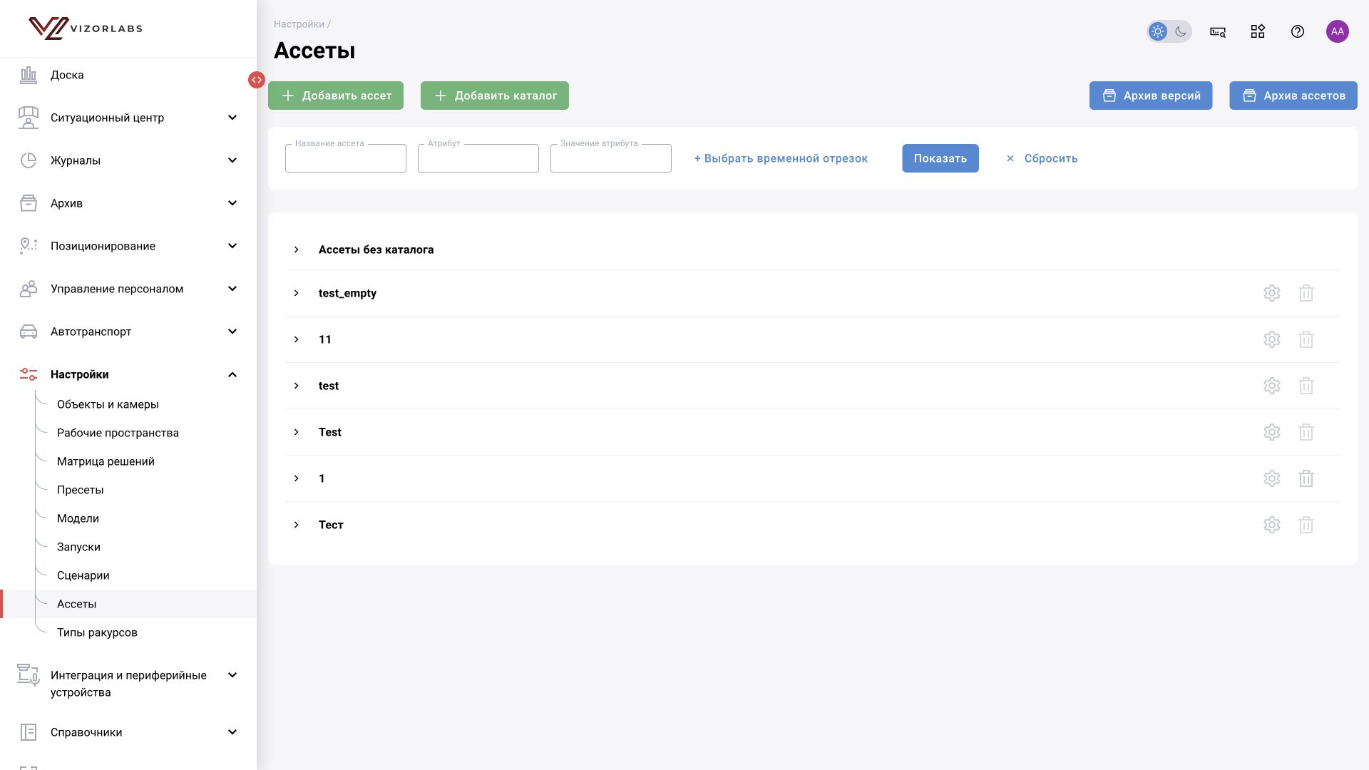Open the apps grid icon in header
Image resolution: width=1369 pixels, height=770 pixels.
(1257, 31)
